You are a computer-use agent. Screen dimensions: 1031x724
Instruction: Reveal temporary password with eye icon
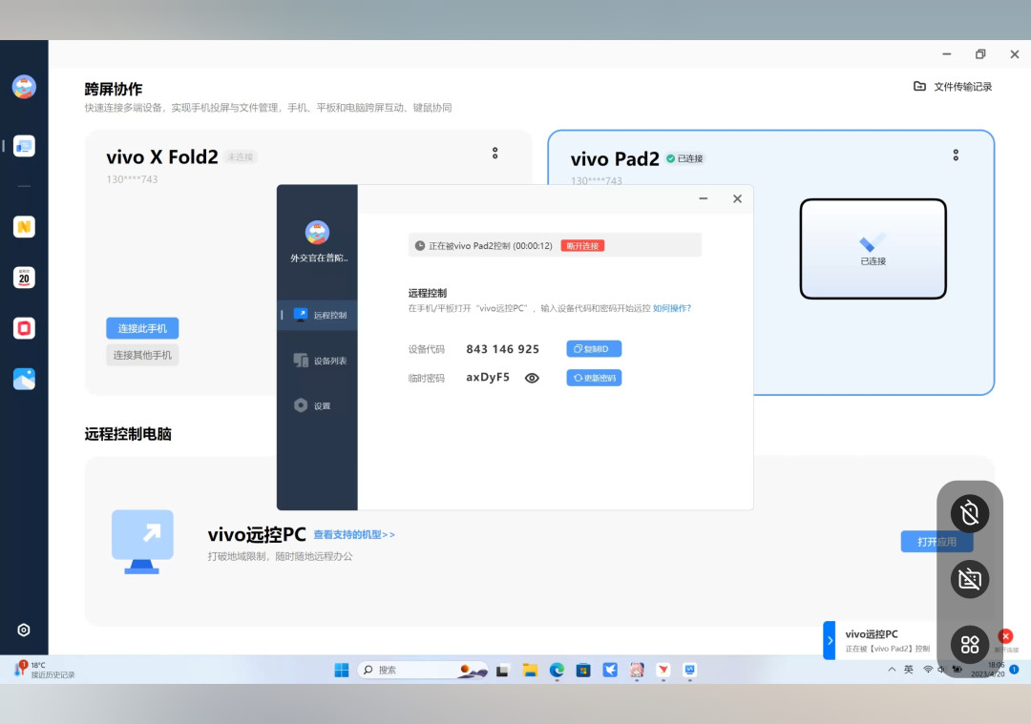pos(532,378)
